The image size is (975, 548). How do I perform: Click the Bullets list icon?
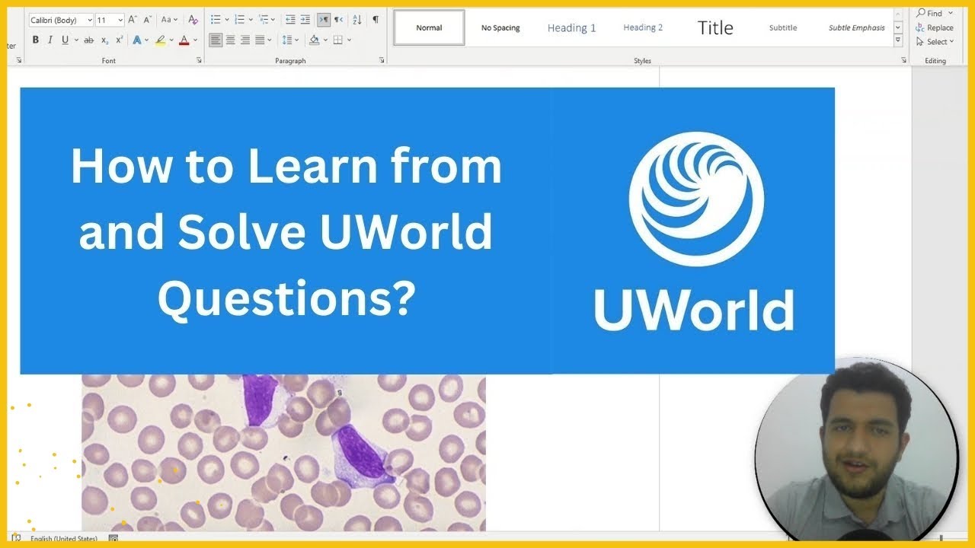[x=216, y=20]
